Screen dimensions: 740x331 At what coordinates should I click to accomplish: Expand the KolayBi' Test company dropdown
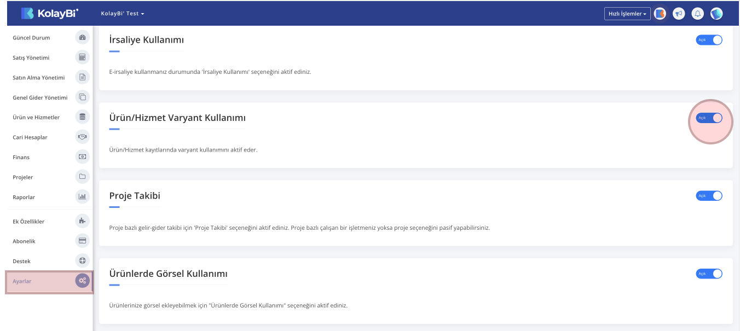(123, 14)
